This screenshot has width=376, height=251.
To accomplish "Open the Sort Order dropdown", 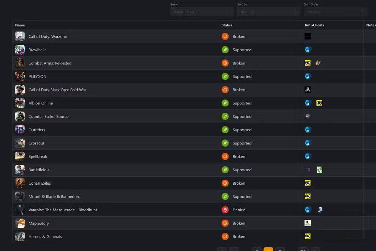I will click(335, 12).
